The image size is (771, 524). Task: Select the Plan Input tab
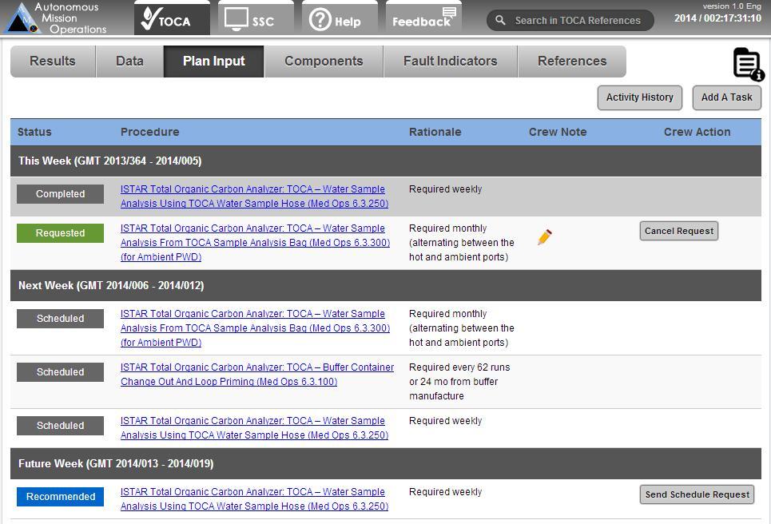pos(214,61)
